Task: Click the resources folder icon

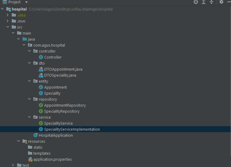Action: tap(25, 141)
